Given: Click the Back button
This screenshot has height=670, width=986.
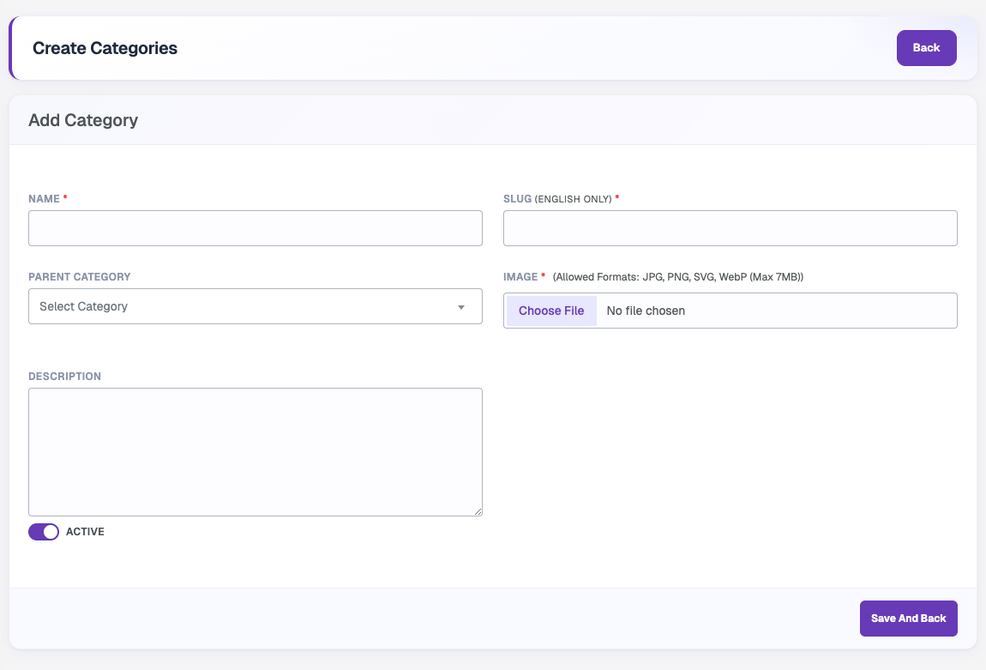Looking at the screenshot, I should (926, 48).
